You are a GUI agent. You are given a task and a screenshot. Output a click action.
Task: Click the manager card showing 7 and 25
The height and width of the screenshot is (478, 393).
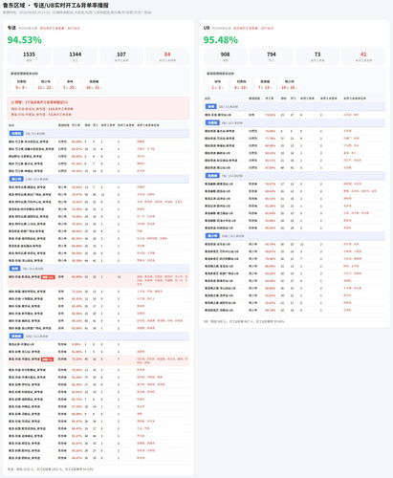click(70, 84)
